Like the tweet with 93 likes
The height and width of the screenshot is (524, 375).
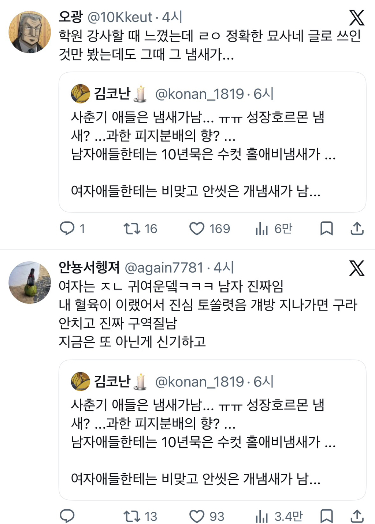197,516
